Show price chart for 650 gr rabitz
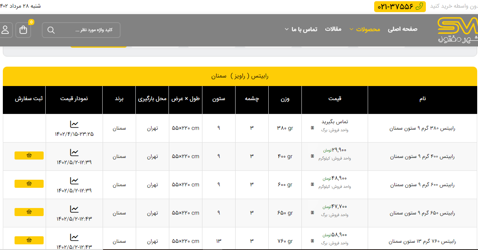The width and height of the screenshot is (478, 250). pos(74,209)
